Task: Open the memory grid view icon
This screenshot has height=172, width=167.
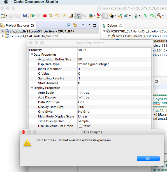Action: point(71,16)
